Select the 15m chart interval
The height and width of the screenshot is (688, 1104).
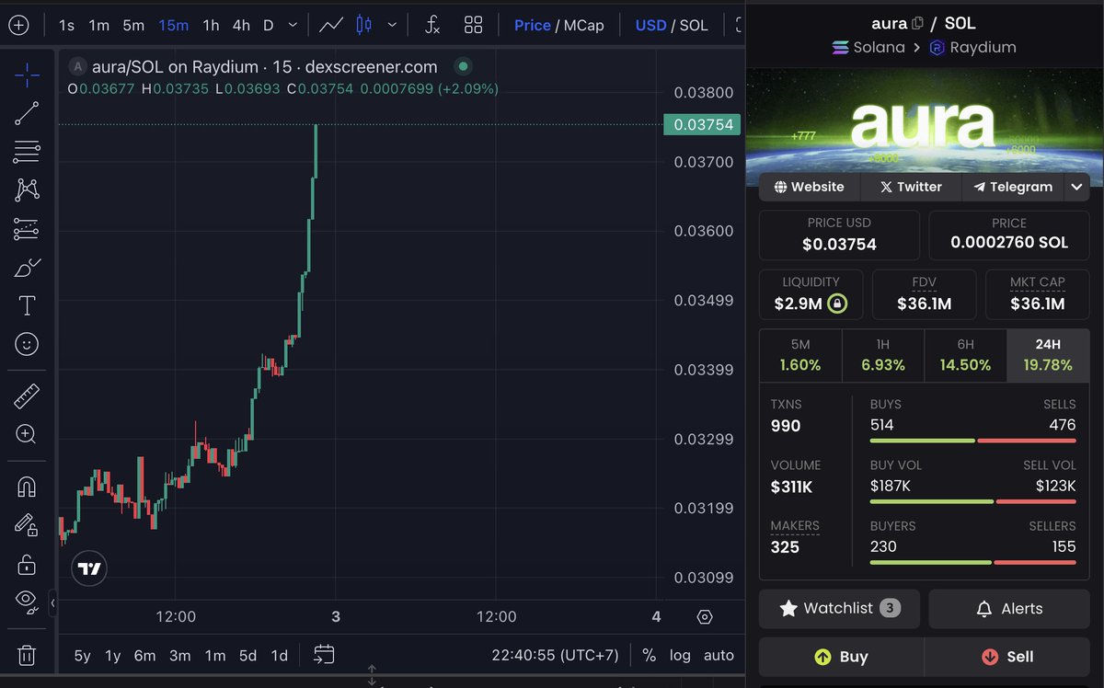pos(173,25)
